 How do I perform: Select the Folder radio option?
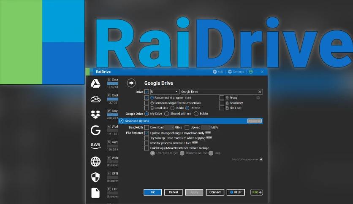pos(196,114)
